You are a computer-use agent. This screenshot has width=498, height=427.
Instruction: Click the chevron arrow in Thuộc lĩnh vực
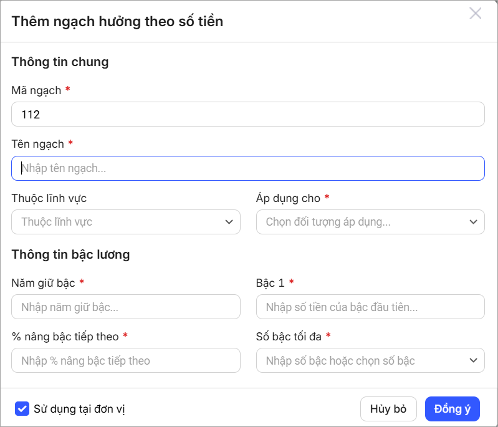pos(229,222)
